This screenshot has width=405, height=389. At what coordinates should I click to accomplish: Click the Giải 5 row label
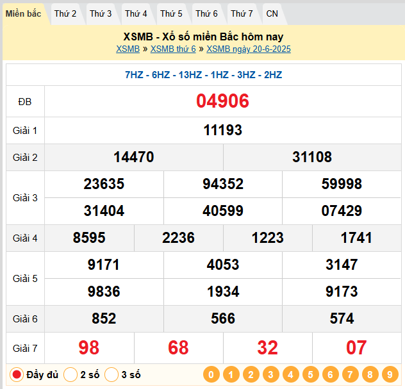coord(25,279)
